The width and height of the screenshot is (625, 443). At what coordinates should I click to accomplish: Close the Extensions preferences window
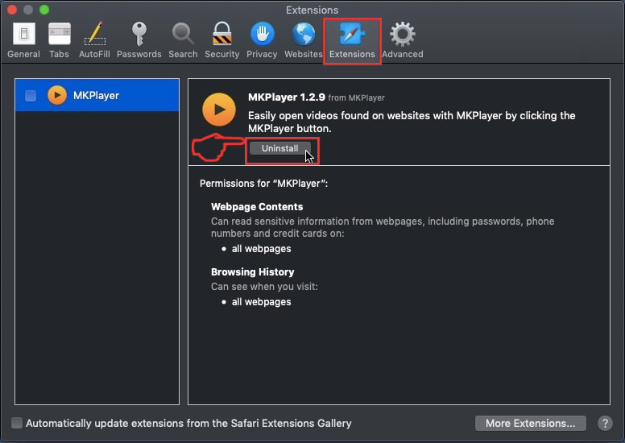pos(12,10)
